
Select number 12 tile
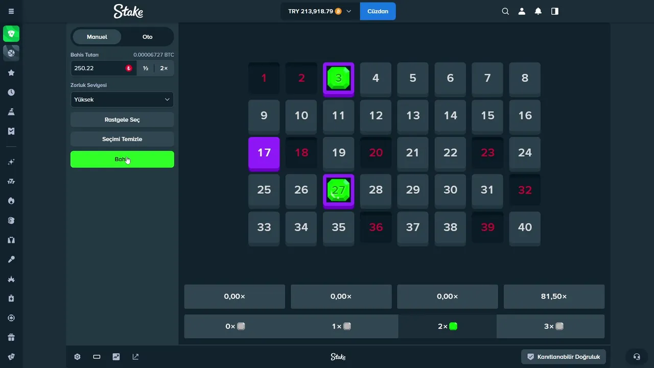point(376,116)
